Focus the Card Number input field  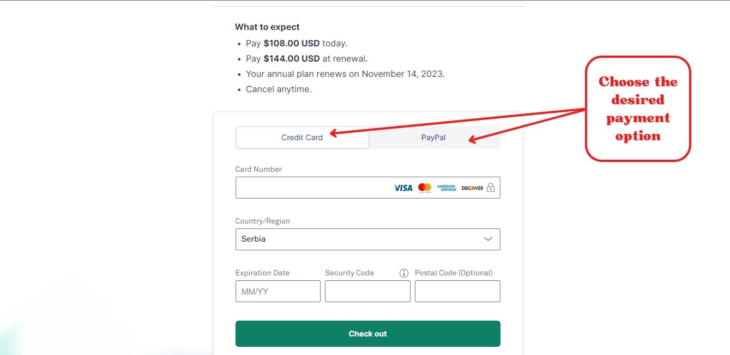tap(311, 188)
